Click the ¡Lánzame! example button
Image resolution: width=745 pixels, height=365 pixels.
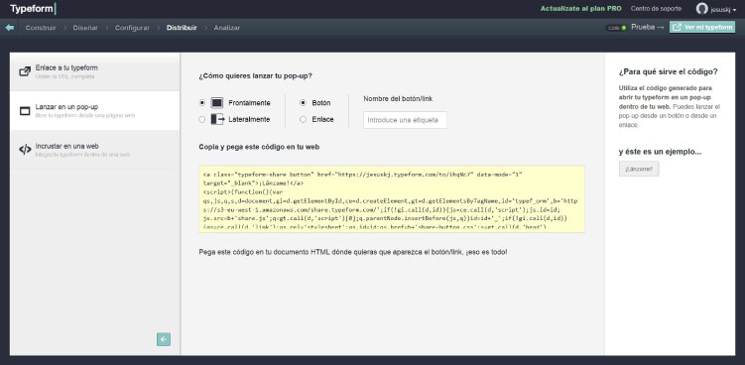[639, 169]
